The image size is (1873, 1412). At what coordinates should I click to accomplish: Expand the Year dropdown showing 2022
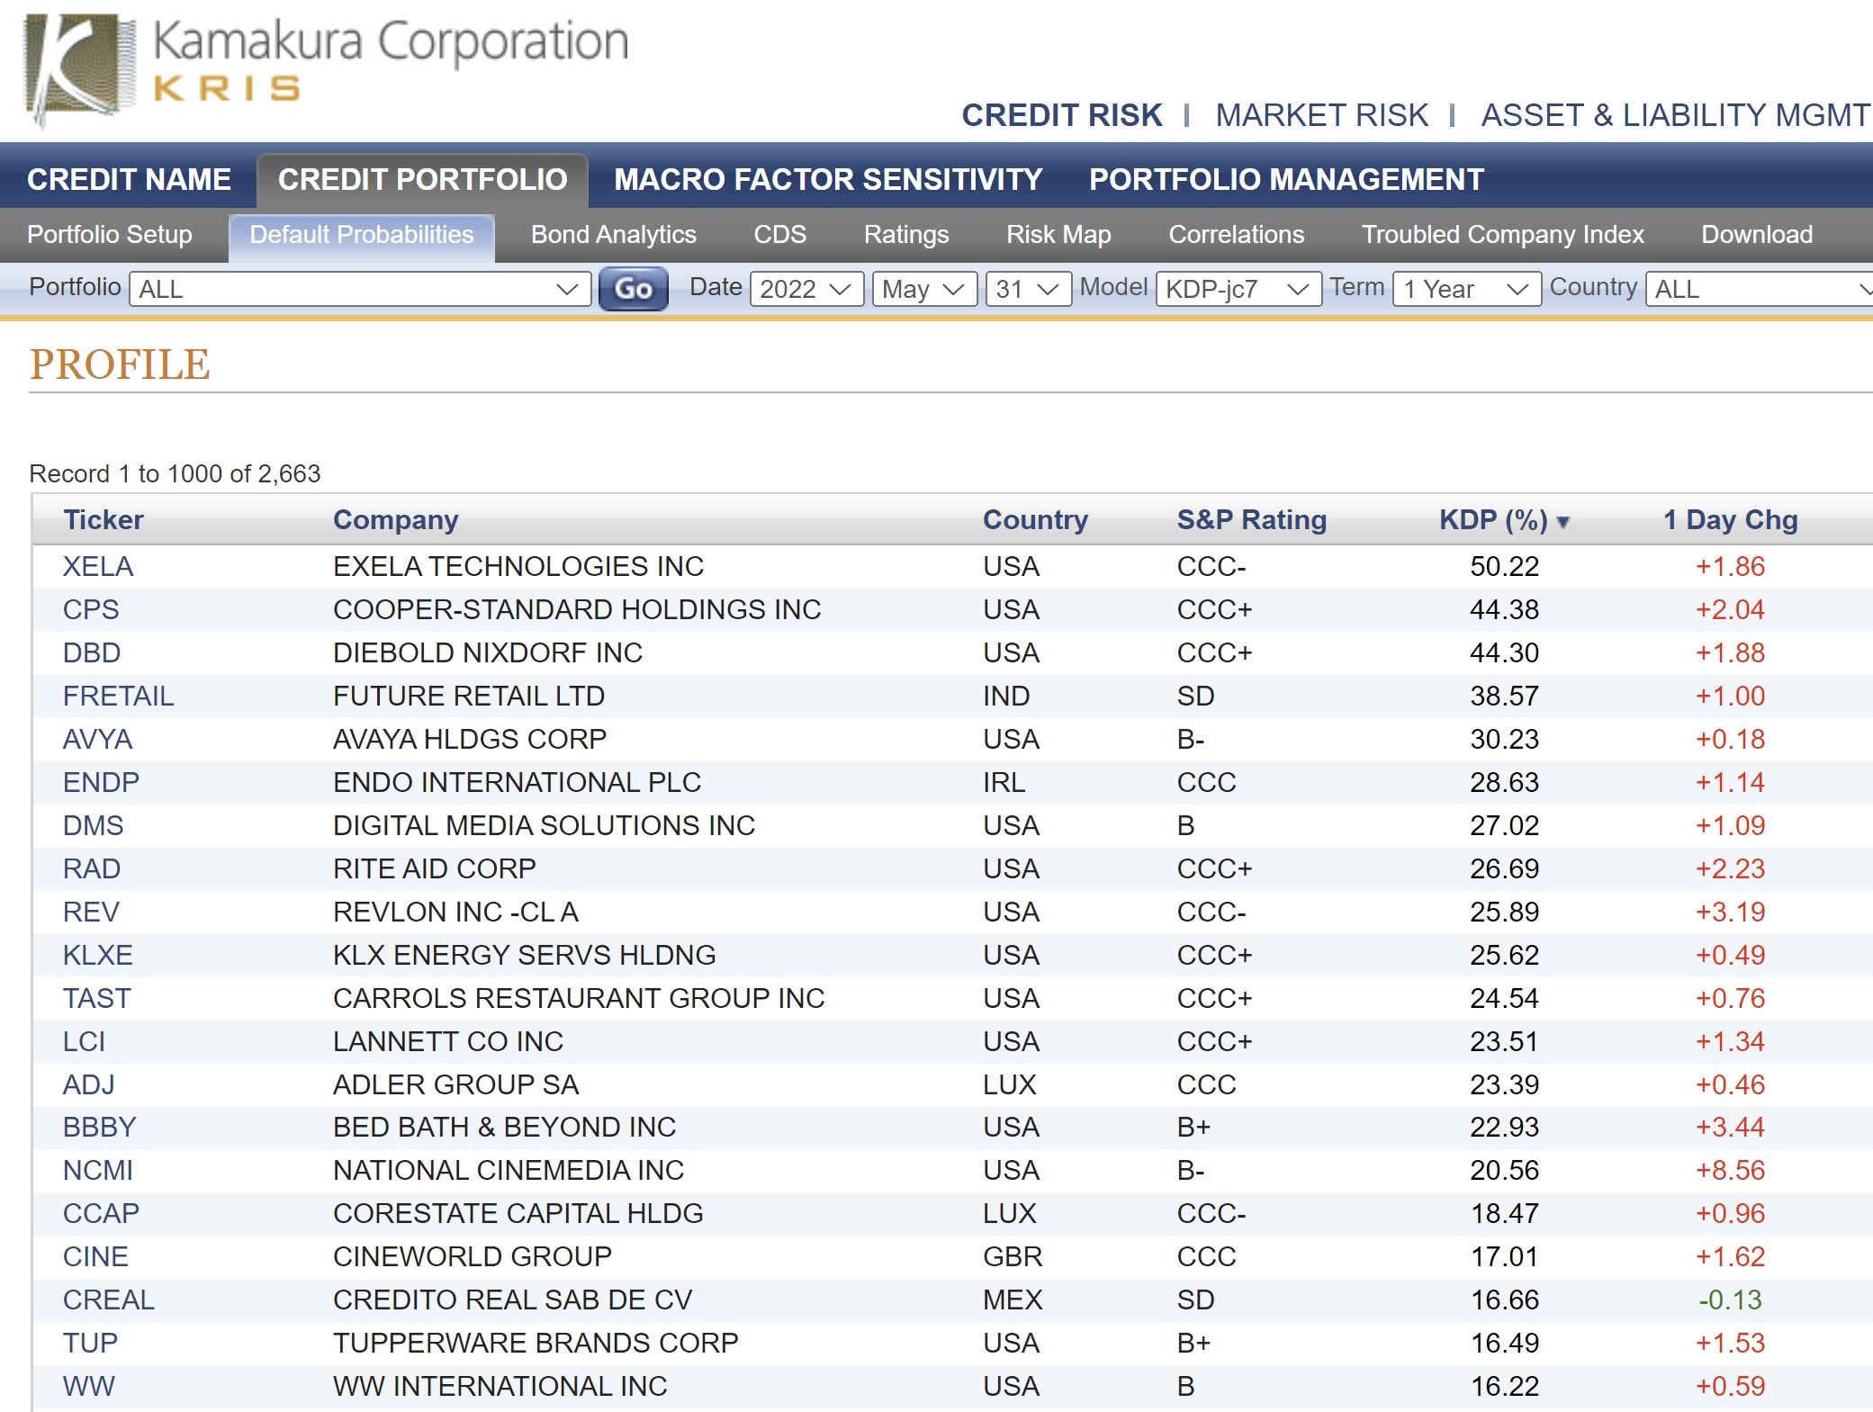pyautogui.click(x=806, y=289)
